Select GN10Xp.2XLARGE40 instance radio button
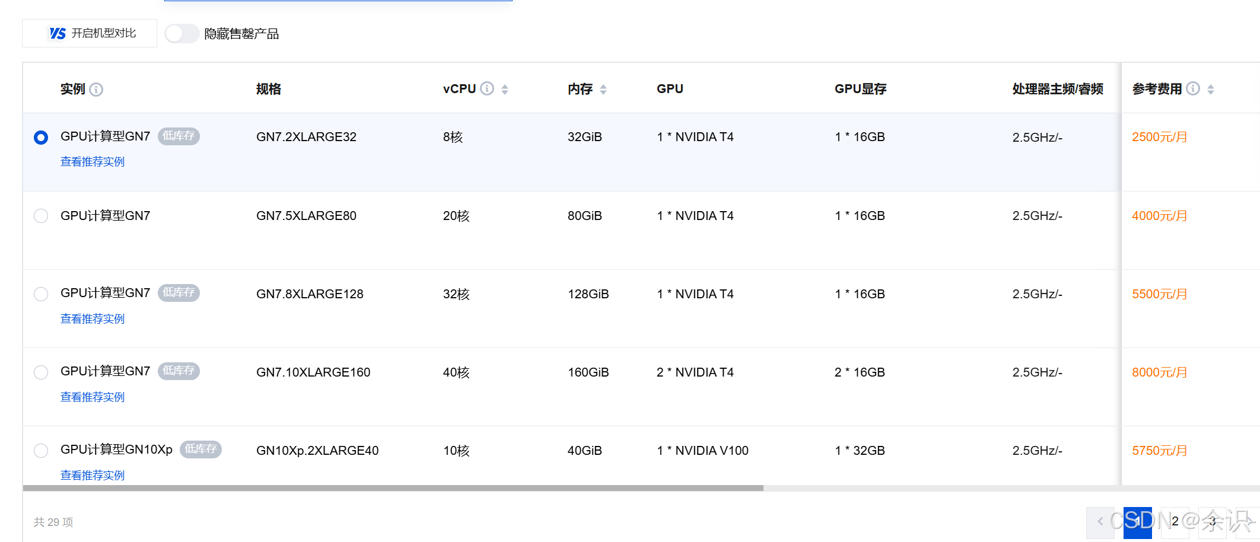This screenshot has width=1260, height=542. pos(41,451)
